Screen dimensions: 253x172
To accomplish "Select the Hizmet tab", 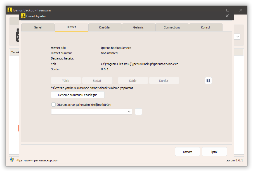I will click(x=72, y=27).
